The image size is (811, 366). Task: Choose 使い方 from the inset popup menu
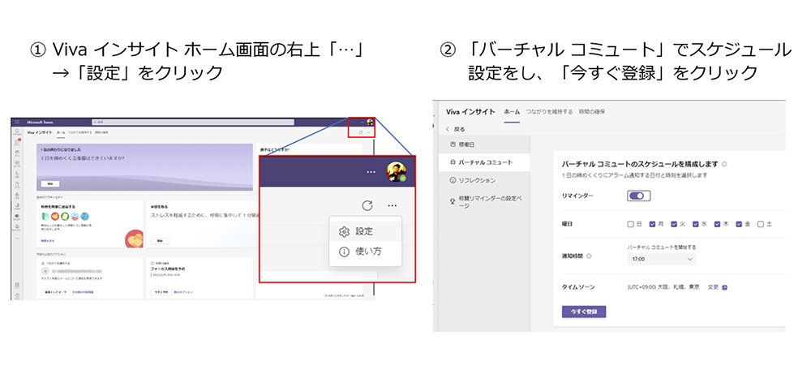[x=365, y=252]
